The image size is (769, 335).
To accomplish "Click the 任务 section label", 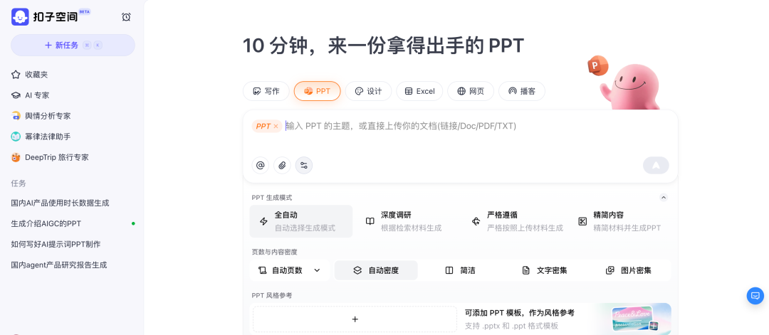I will pos(19,184).
